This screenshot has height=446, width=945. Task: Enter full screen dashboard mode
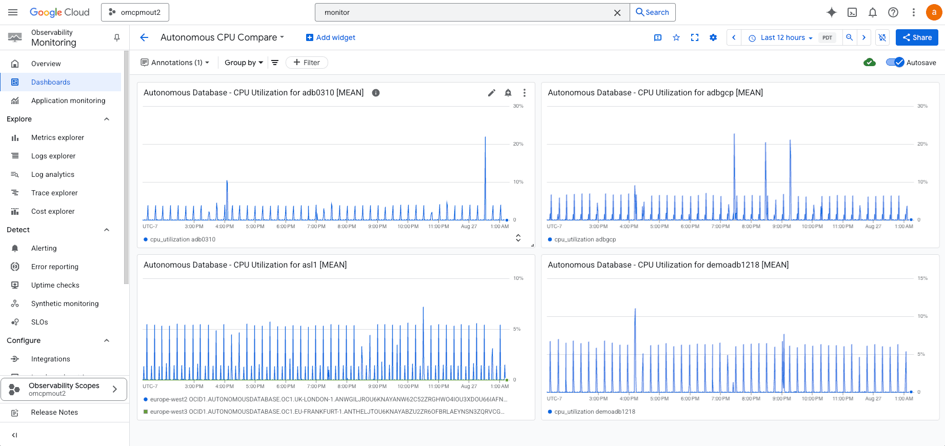(695, 37)
